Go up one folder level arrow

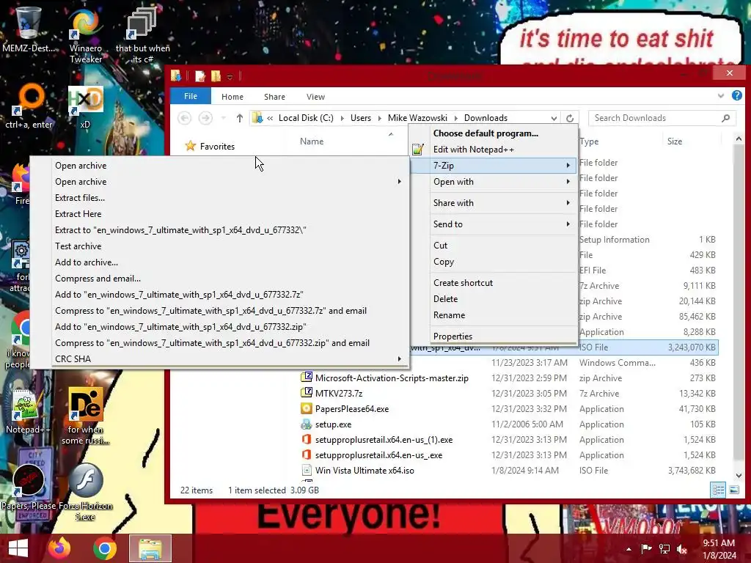point(240,118)
